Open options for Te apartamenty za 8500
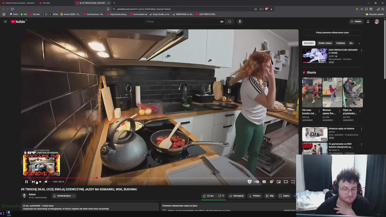 coord(361,144)
